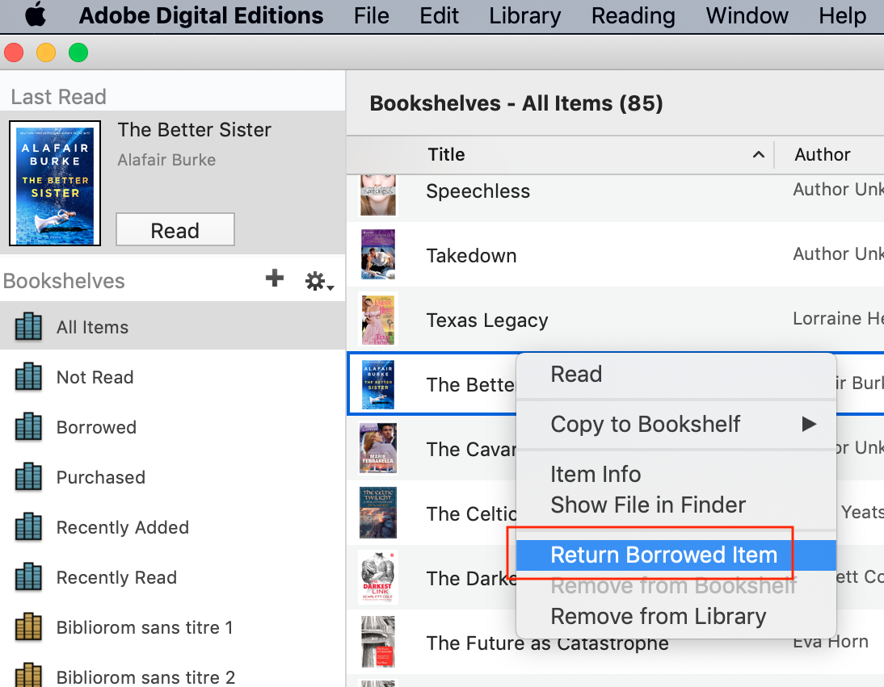884x687 pixels.
Task: Open the Recently Read bookshelf
Action: point(116,578)
